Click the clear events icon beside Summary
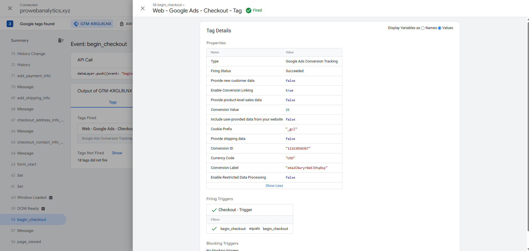Viewport: 529px width, 251px height. pyautogui.click(x=61, y=40)
